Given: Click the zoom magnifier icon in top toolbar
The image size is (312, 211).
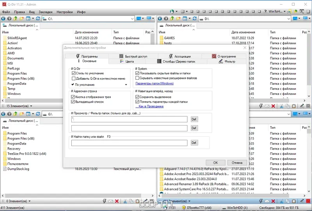Looking at the screenshot, I should [x=302, y=12].
